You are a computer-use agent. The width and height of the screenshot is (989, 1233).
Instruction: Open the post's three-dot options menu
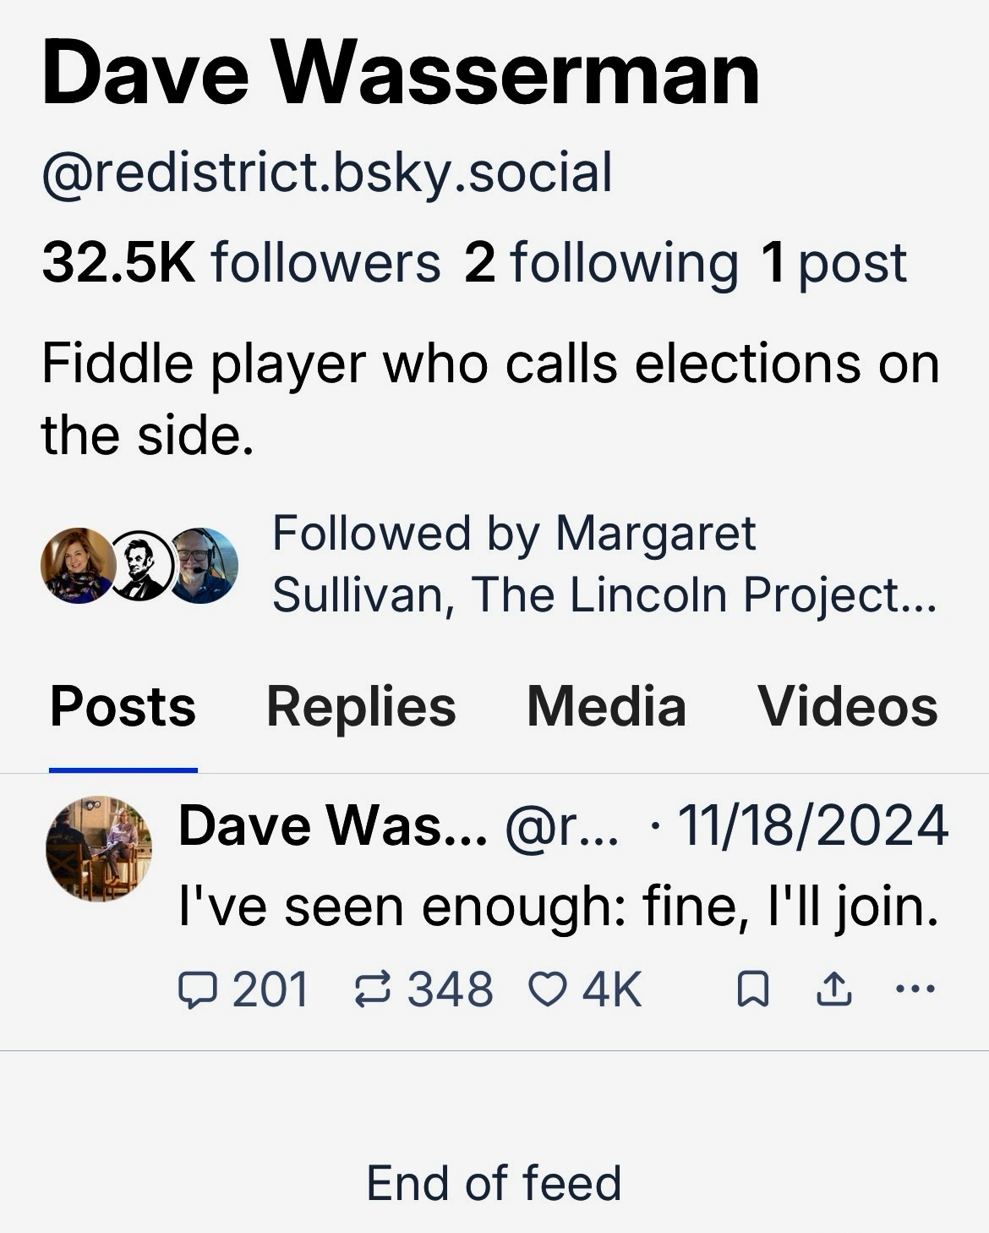[915, 988]
